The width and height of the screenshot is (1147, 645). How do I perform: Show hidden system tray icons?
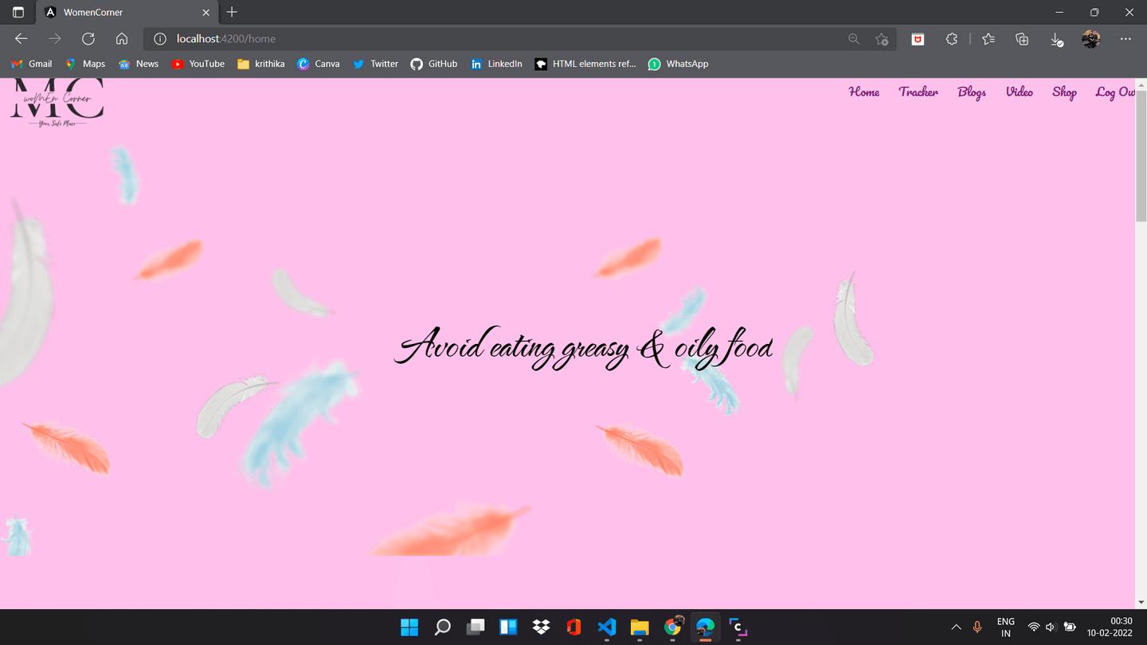[956, 627]
